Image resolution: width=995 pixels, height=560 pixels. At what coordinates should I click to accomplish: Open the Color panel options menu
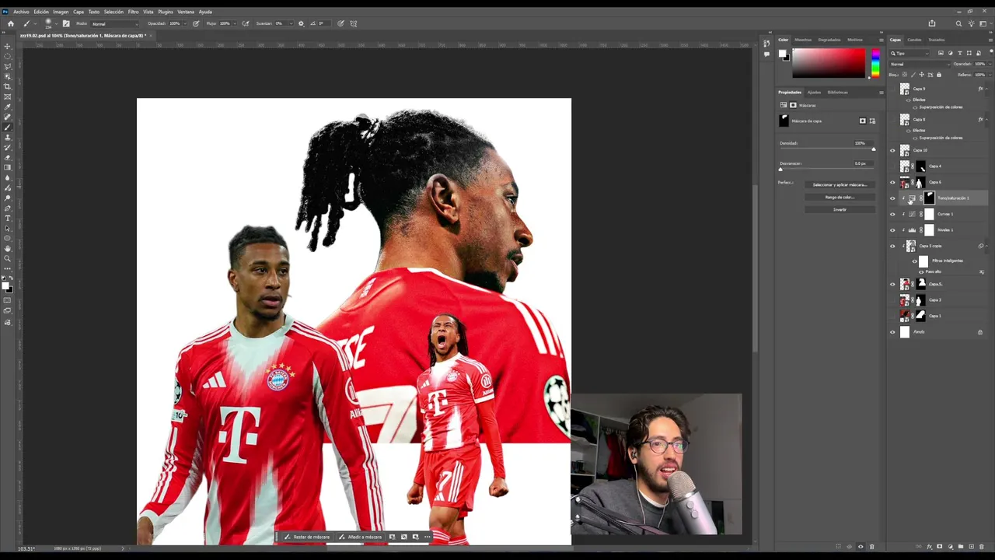[881, 40]
